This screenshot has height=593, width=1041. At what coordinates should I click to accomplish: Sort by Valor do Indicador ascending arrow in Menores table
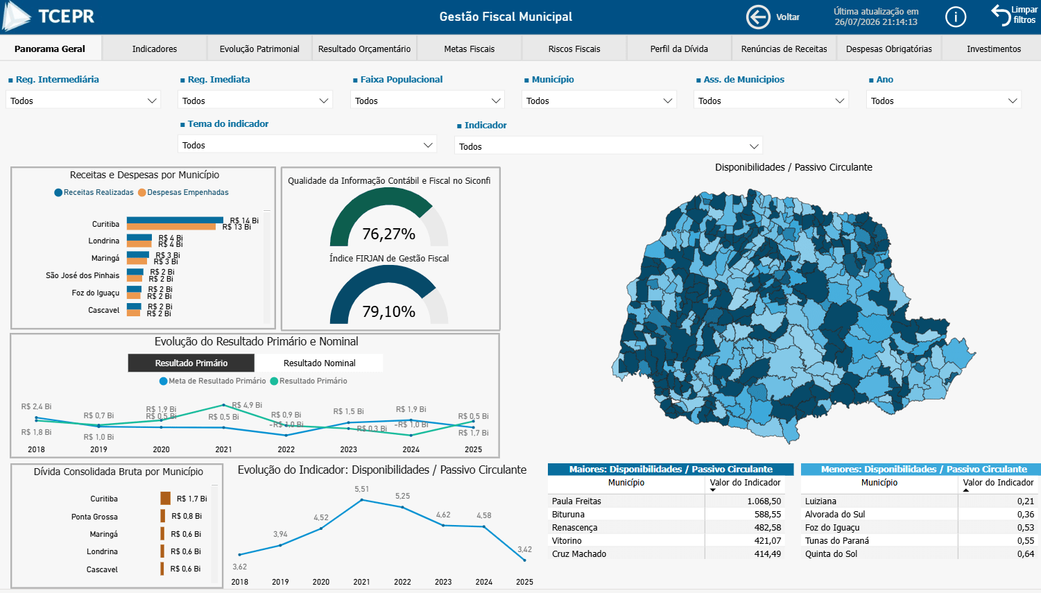point(966,490)
